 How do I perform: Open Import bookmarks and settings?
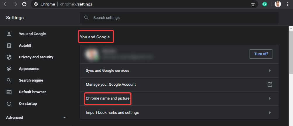pos(112,112)
